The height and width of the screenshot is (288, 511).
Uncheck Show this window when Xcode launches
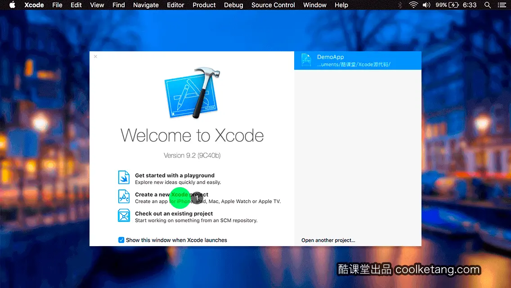click(121, 240)
